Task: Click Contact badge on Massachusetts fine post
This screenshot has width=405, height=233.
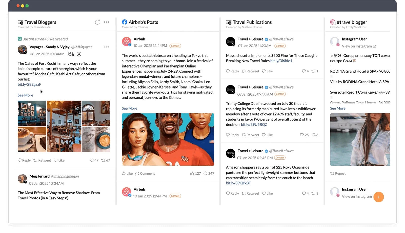Action: pos(280,46)
